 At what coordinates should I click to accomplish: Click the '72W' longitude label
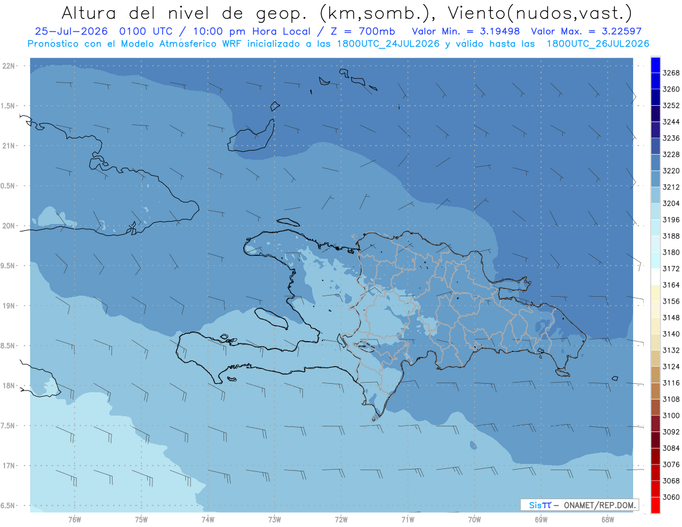pyautogui.click(x=341, y=519)
